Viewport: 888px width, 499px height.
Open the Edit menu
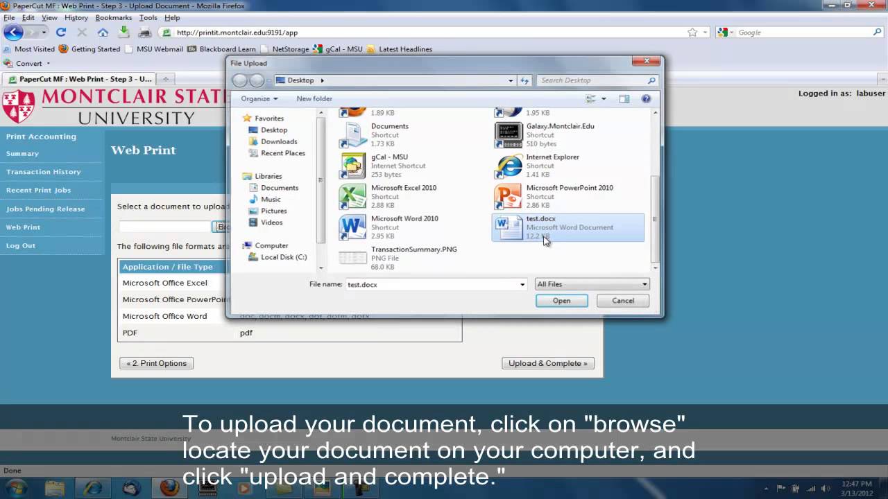28,17
